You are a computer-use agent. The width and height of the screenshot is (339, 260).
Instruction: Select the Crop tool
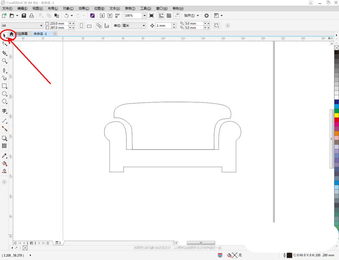4,53
